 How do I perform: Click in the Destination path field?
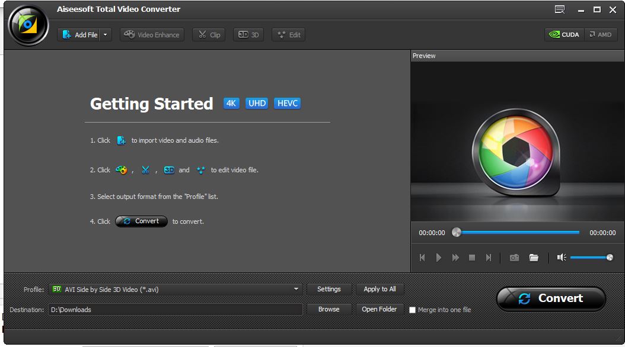pos(176,310)
